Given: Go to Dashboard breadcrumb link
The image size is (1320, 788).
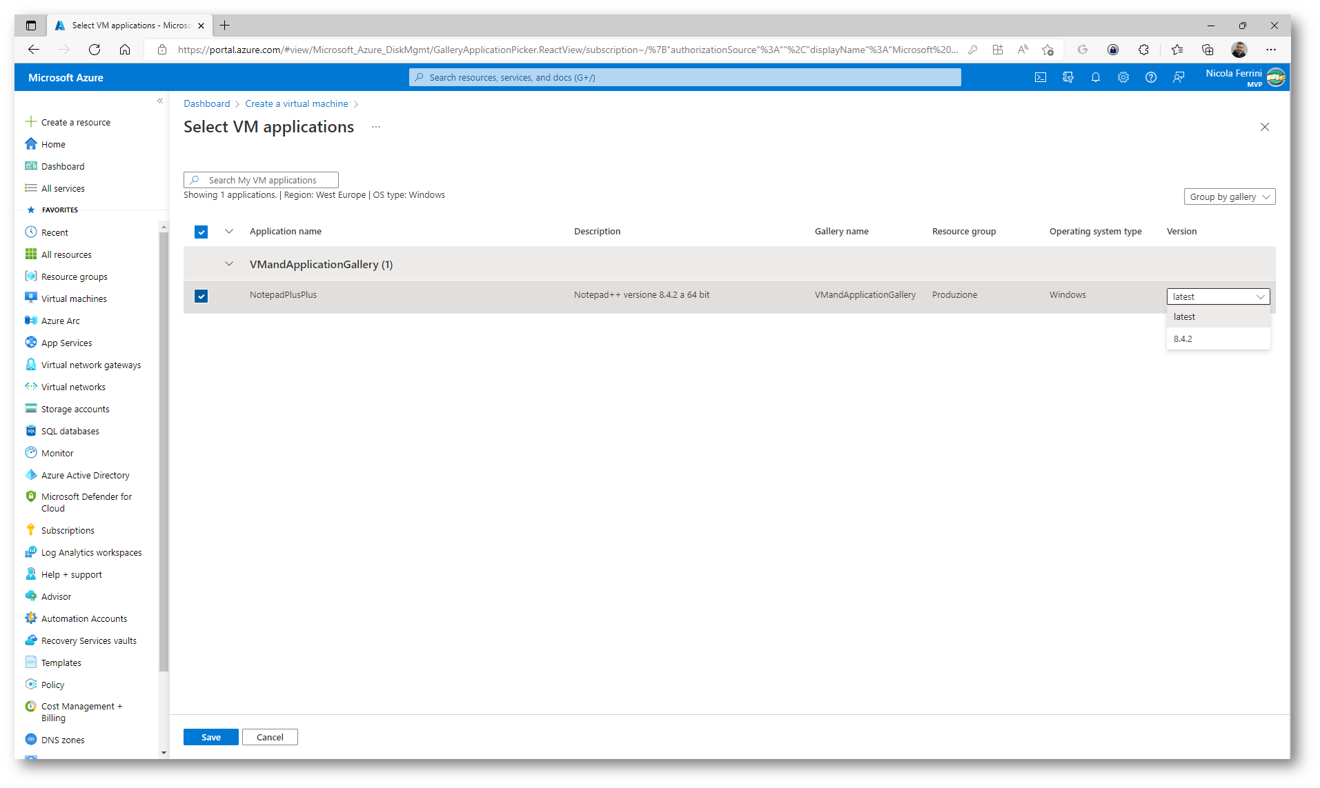Looking at the screenshot, I should pyautogui.click(x=206, y=103).
